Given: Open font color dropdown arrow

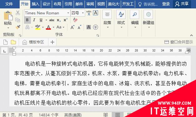Looking at the screenshot, I should pyautogui.click(x=53, y=27).
